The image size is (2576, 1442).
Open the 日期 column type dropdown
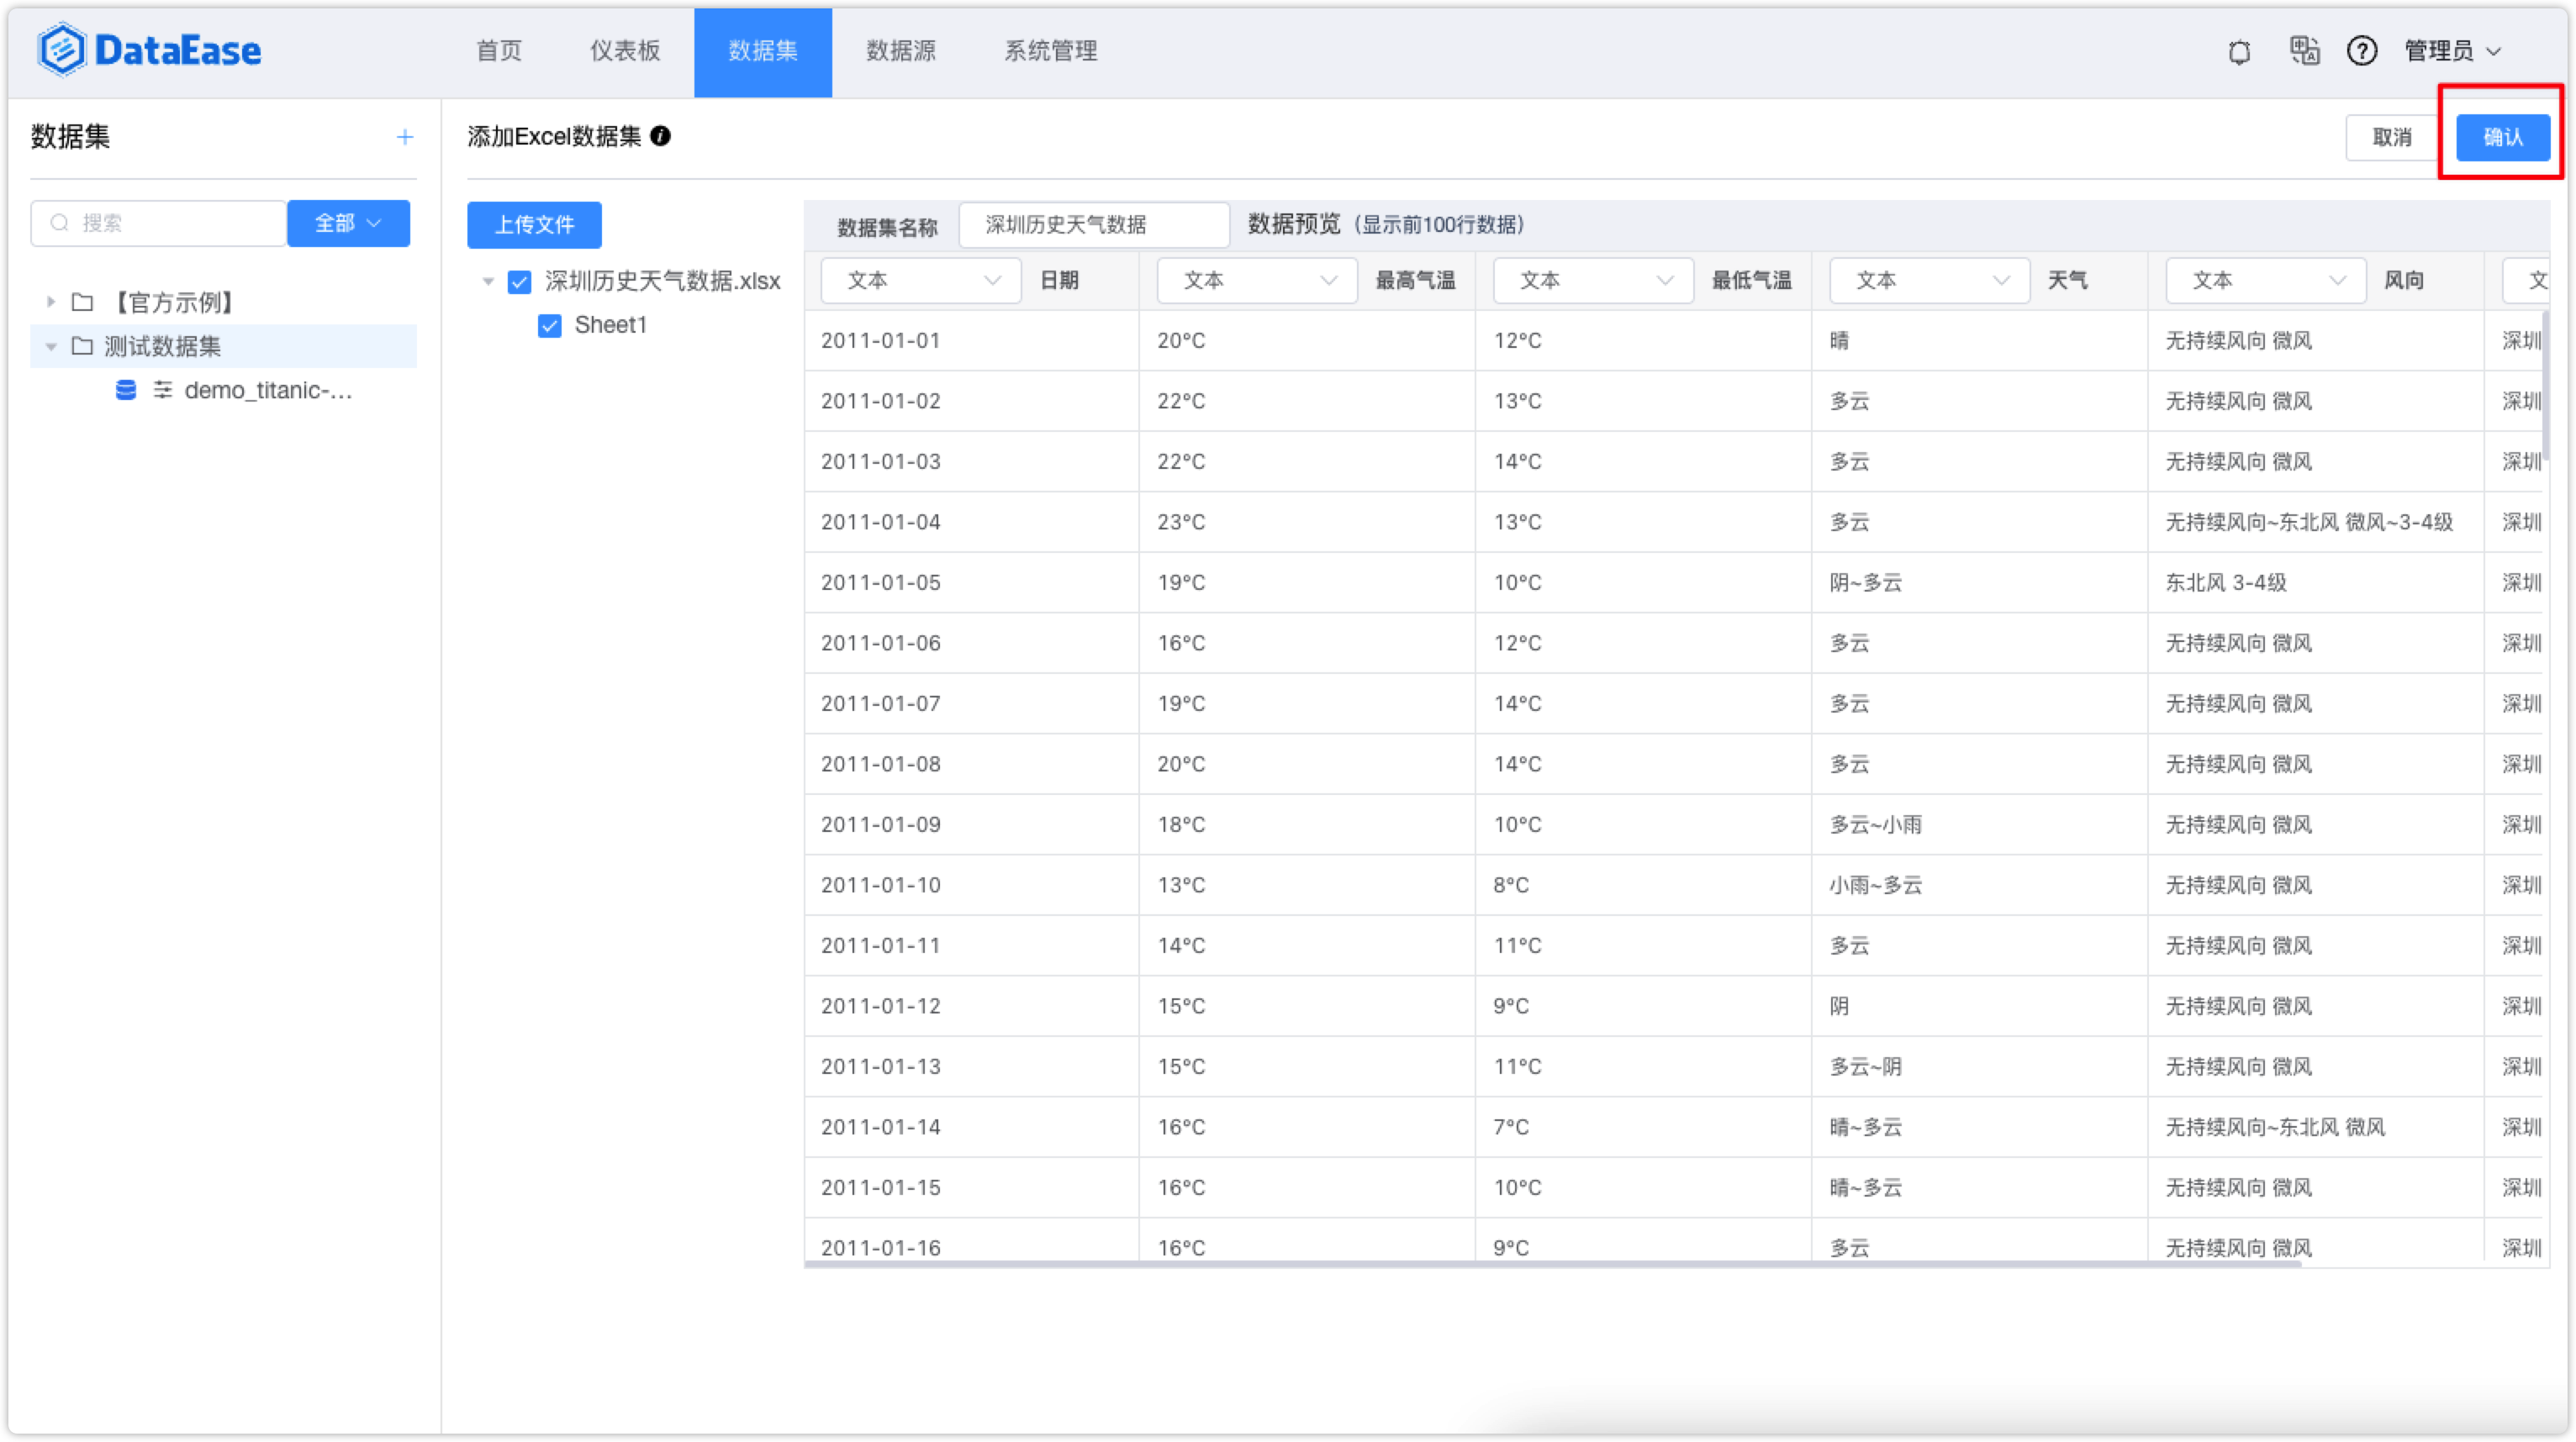point(920,281)
